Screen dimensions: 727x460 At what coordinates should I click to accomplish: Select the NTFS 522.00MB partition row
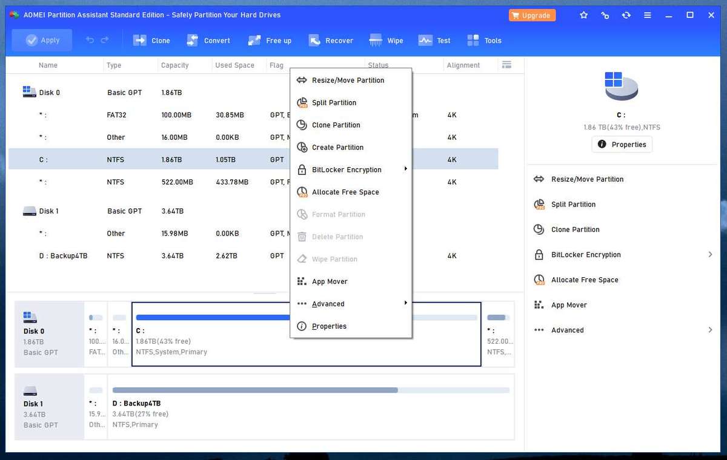coord(253,182)
